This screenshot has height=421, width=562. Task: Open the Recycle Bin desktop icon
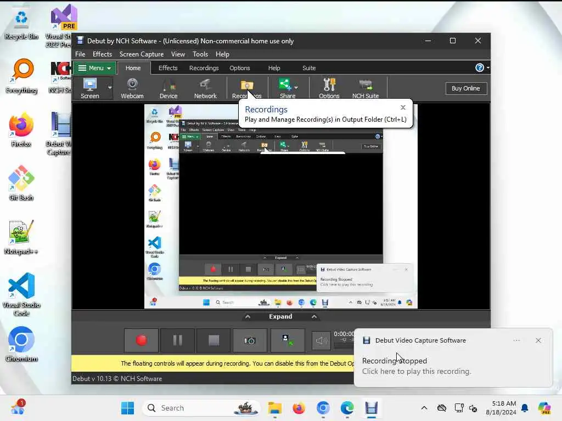21,24
